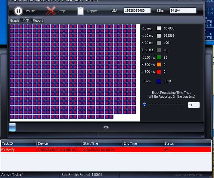Click the first bad block in map
Viewport: 214px width, 178px height.
coord(12,26)
